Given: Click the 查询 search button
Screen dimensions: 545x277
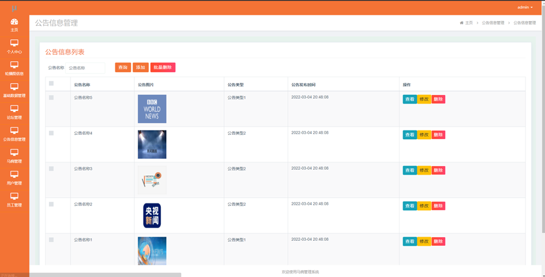Looking at the screenshot, I should click(x=123, y=67).
